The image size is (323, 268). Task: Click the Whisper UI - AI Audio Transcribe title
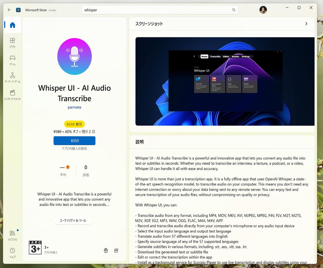[75, 93]
